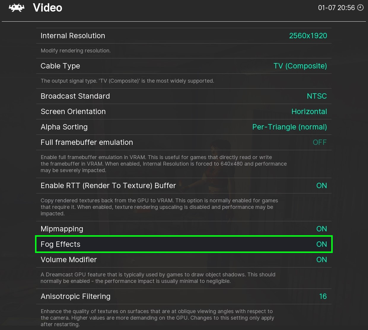This screenshot has height=330, width=368.
Task: Disable Fog Effects setting
Action: 321,244
